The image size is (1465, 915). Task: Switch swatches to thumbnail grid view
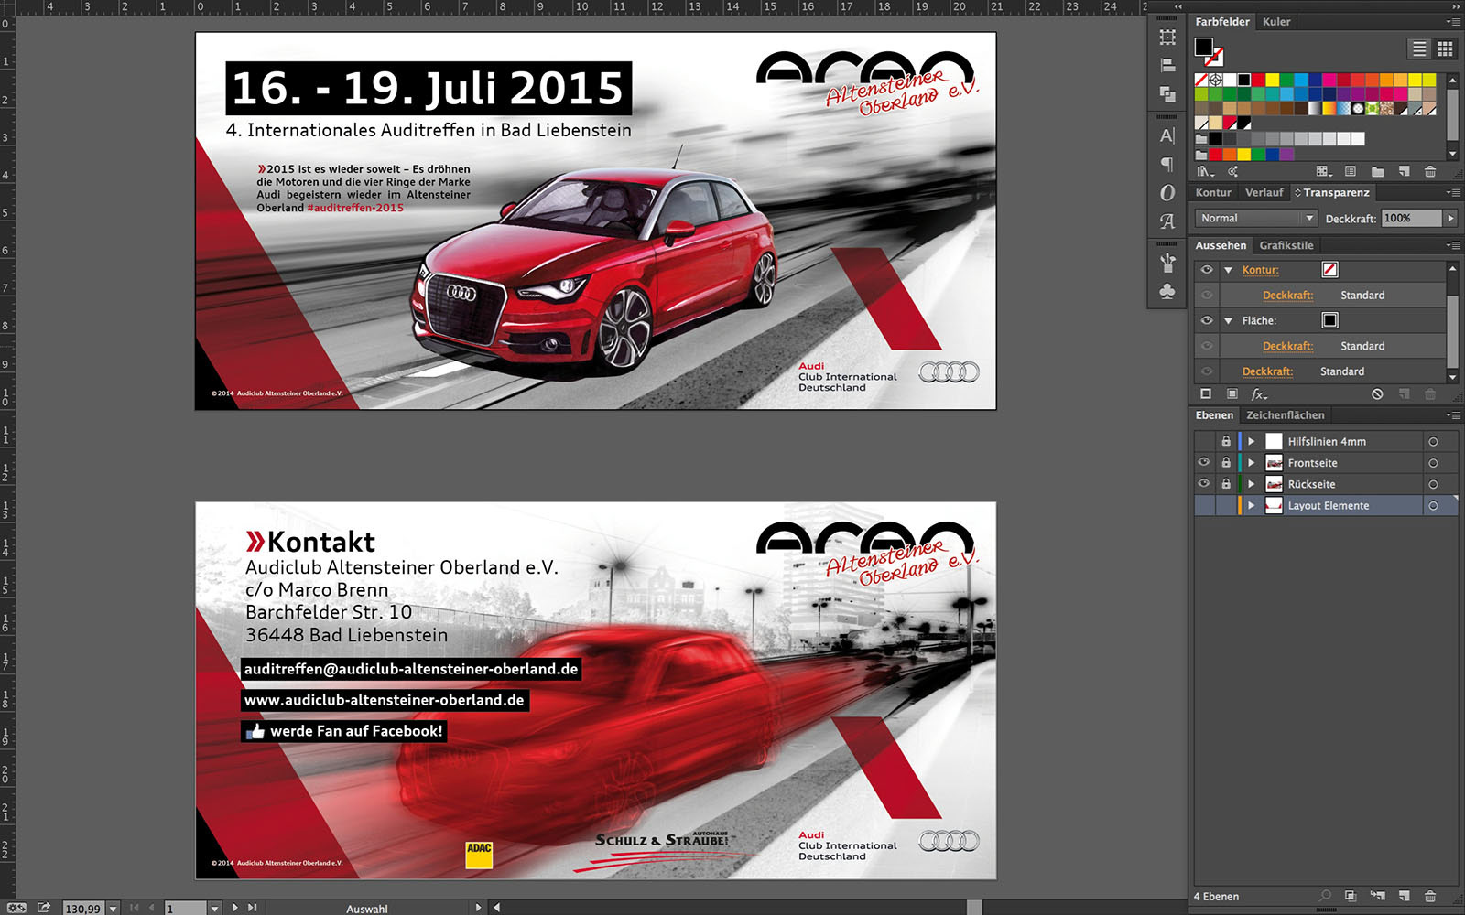(1445, 48)
